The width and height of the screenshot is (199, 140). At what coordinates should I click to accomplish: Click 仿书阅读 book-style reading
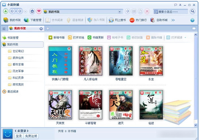pos(54,20)
